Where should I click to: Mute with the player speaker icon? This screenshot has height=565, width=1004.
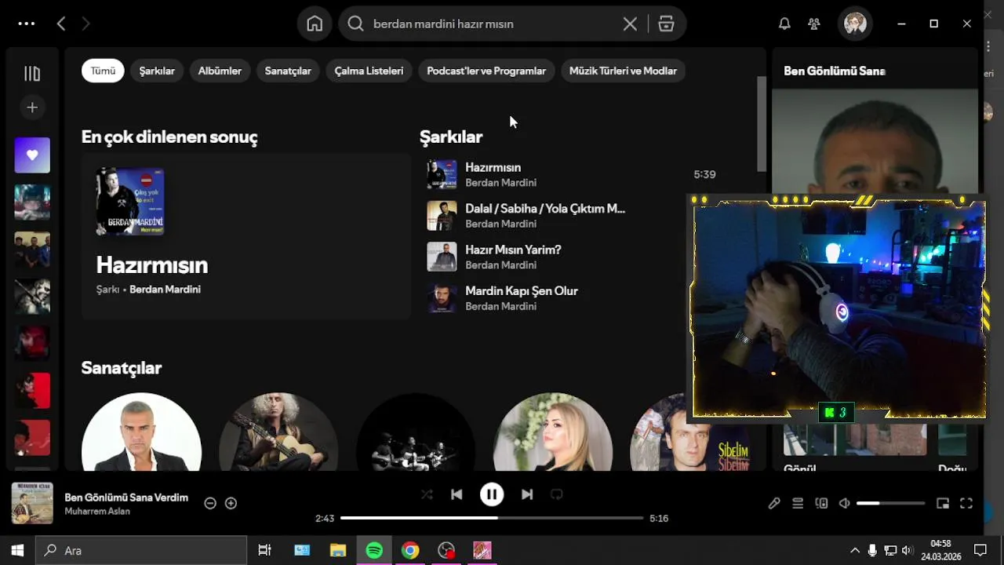point(845,503)
